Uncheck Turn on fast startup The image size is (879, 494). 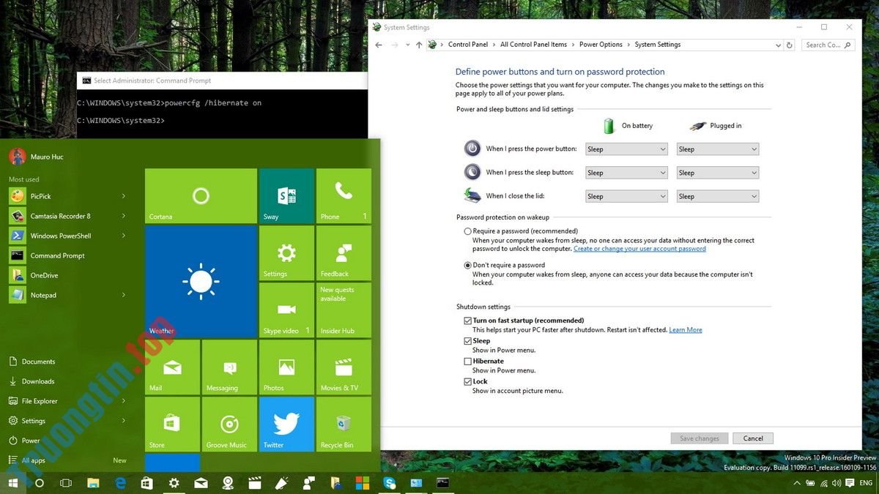click(x=467, y=321)
